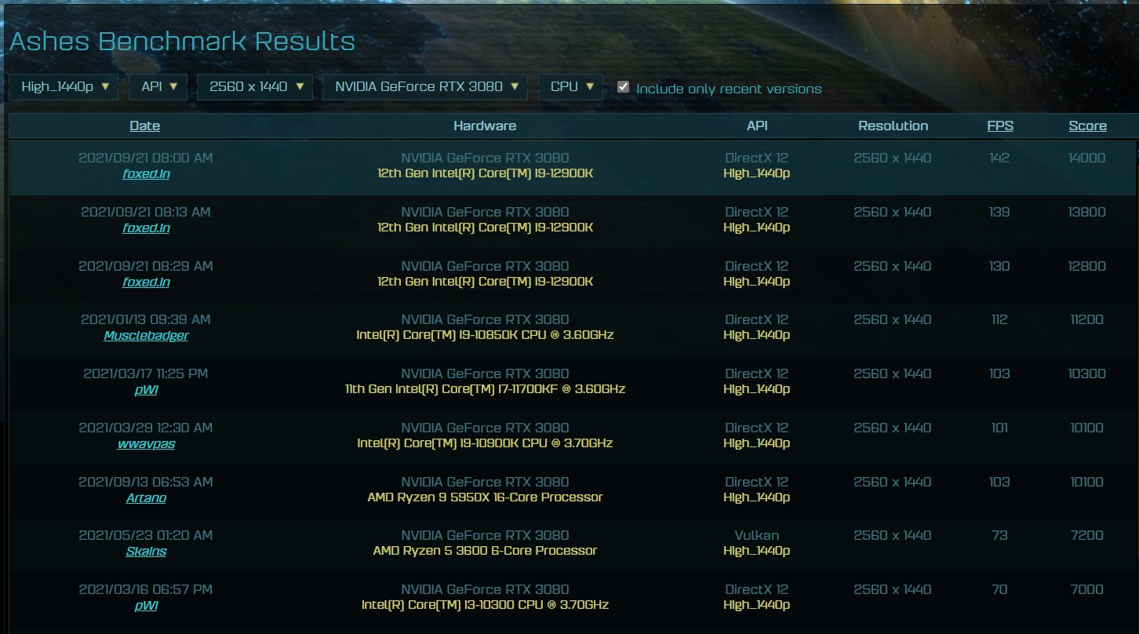Open the Musclebadger user profile link
Viewport: 1139px width, 634px height.
click(146, 336)
